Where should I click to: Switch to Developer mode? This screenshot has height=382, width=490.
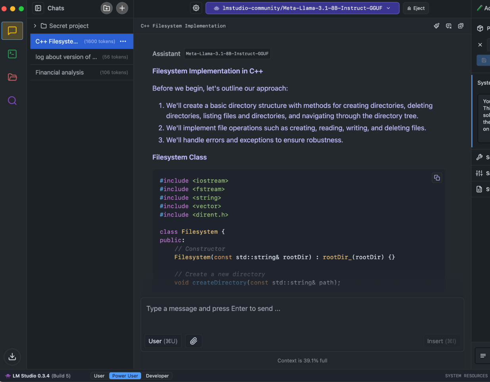pos(157,376)
